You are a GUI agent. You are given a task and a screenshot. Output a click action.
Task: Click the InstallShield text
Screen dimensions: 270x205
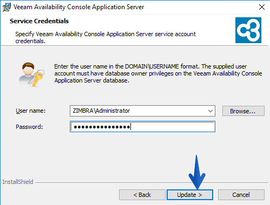(18, 182)
